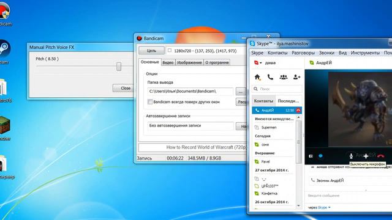Viewport: 392px width, 220px height.
Task: Click the Skype create group icon
Action: pos(284,77)
